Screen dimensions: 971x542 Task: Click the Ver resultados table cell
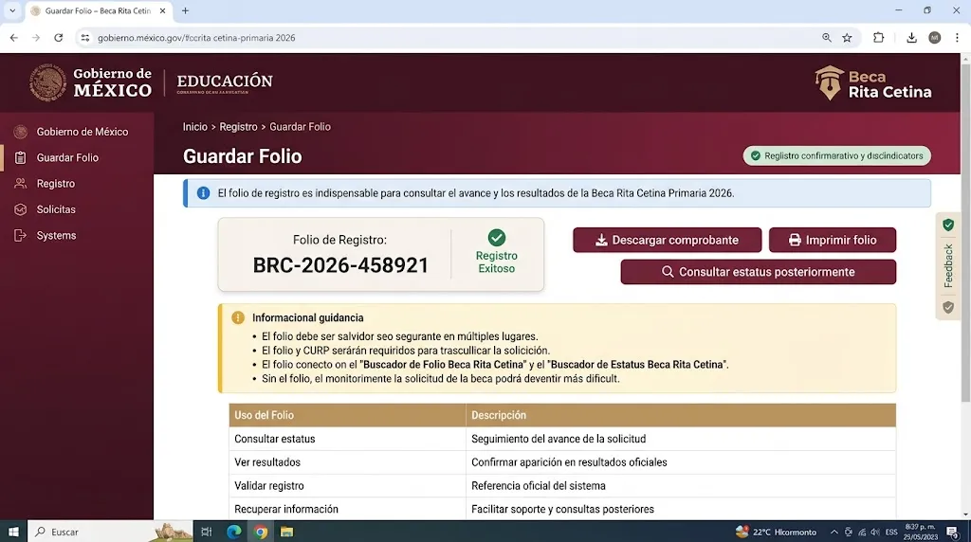[347, 462]
